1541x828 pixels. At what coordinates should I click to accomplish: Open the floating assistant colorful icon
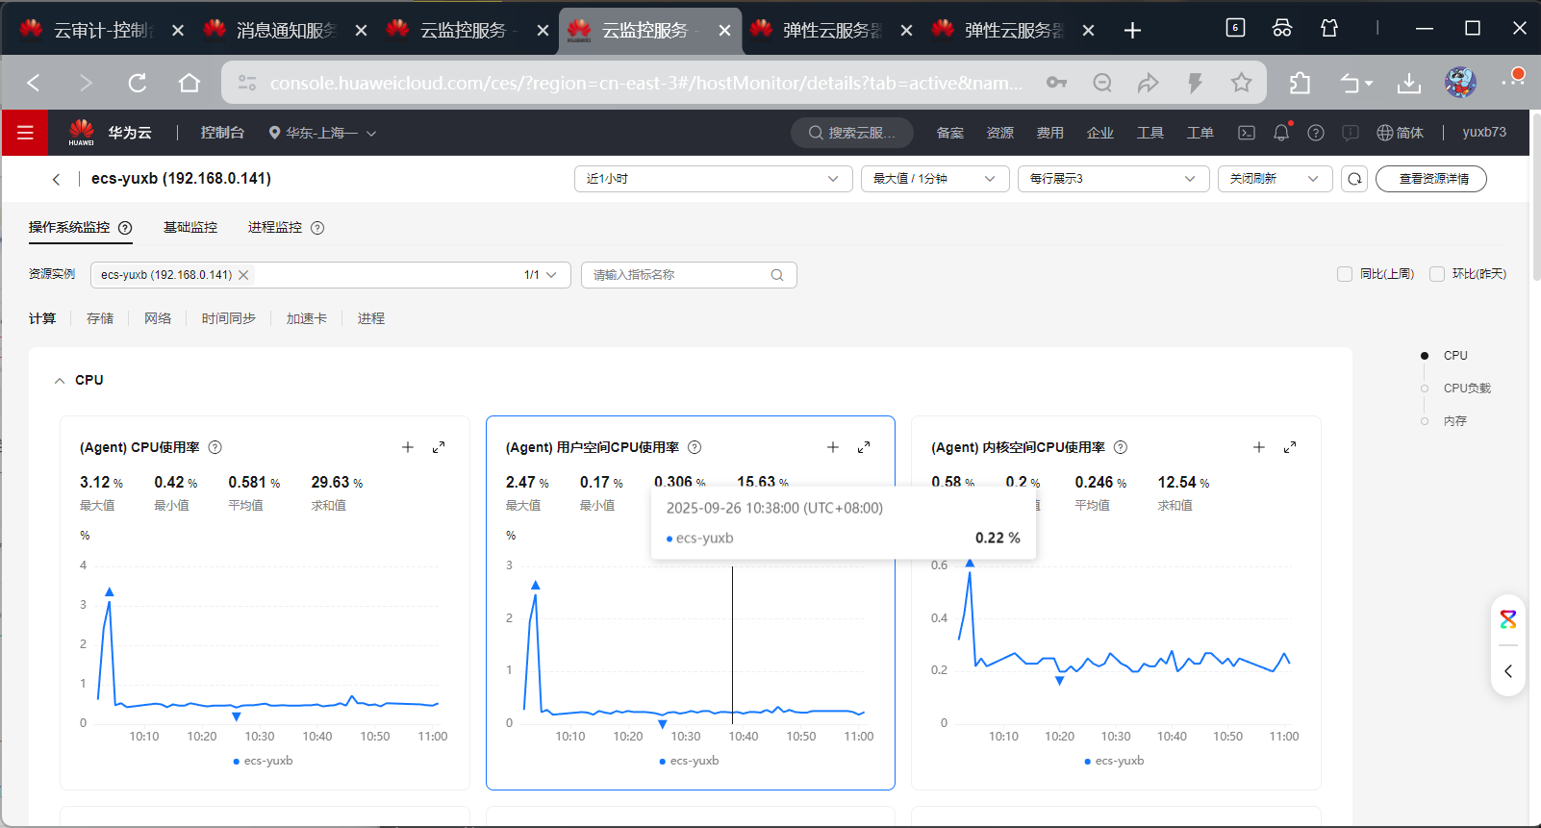pos(1508,619)
